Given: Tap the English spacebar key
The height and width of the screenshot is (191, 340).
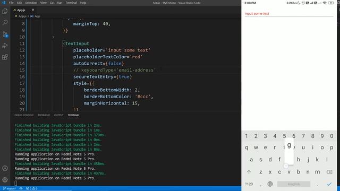Looking at the screenshot, I should (294, 184).
